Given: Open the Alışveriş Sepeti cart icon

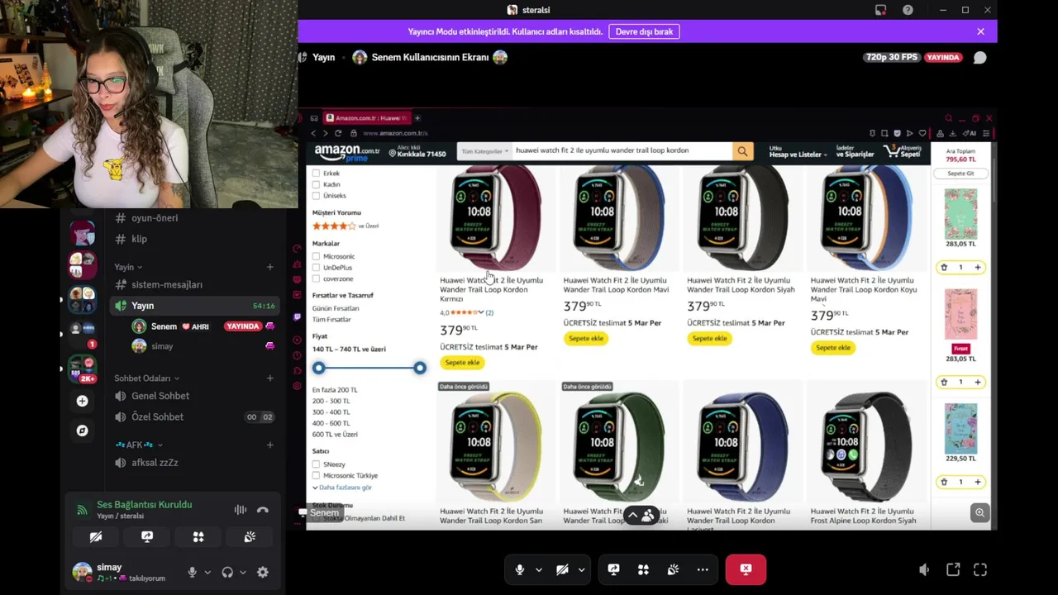Looking at the screenshot, I should pos(903,151).
